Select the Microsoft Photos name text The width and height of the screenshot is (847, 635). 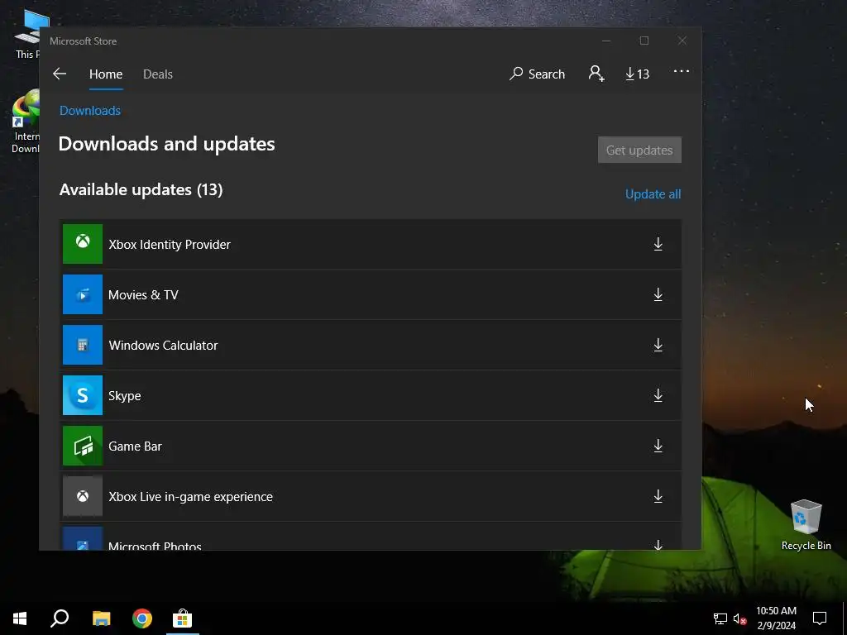coord(155,546)
